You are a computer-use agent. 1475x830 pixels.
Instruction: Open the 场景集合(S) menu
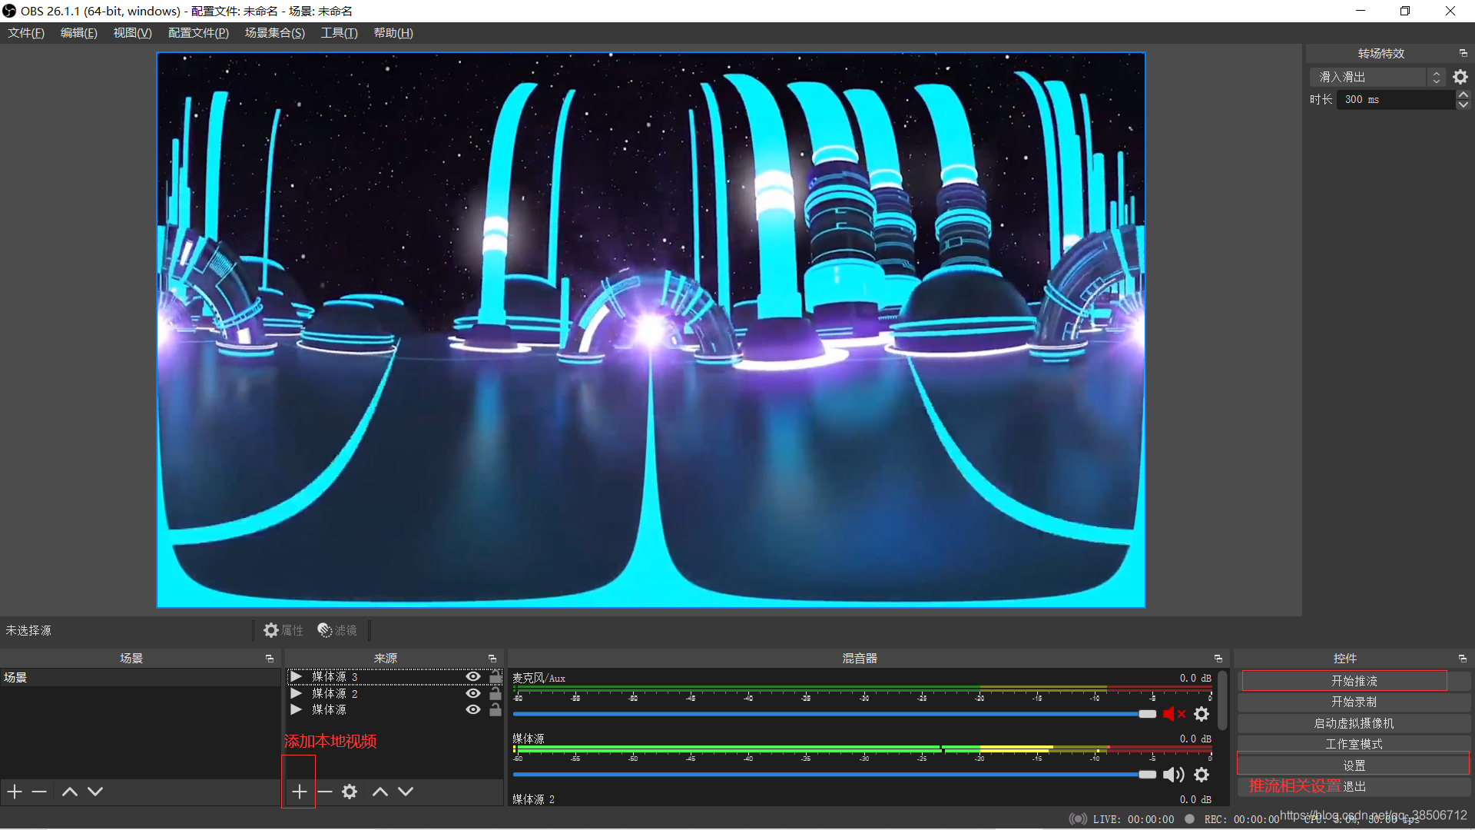click(x=274, y=33)
